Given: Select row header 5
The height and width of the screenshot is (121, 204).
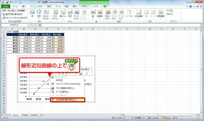Looking at the screenshot, I should [x=4, y=43].
